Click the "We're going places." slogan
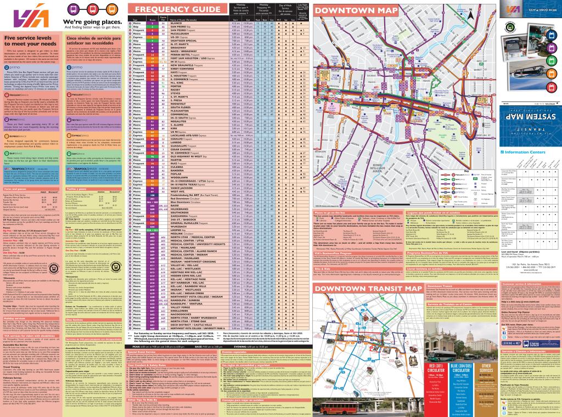This screenshot has height=417, width=562. [92, 22]
